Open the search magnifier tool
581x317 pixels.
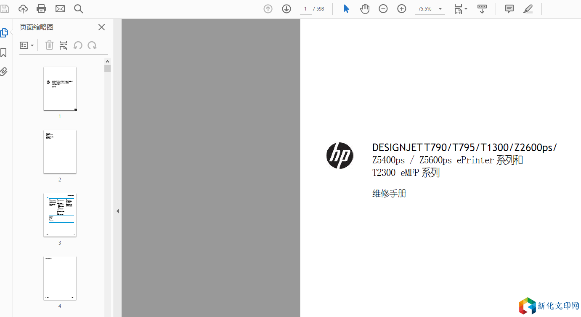pos(79,9)
